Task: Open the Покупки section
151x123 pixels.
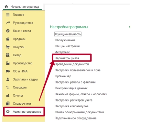Action: point(18,47)
